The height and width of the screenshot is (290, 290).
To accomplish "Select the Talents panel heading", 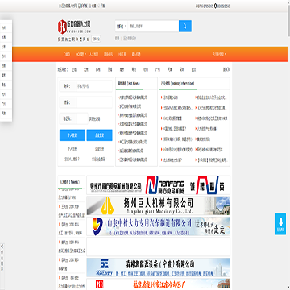I will [69, 182].
